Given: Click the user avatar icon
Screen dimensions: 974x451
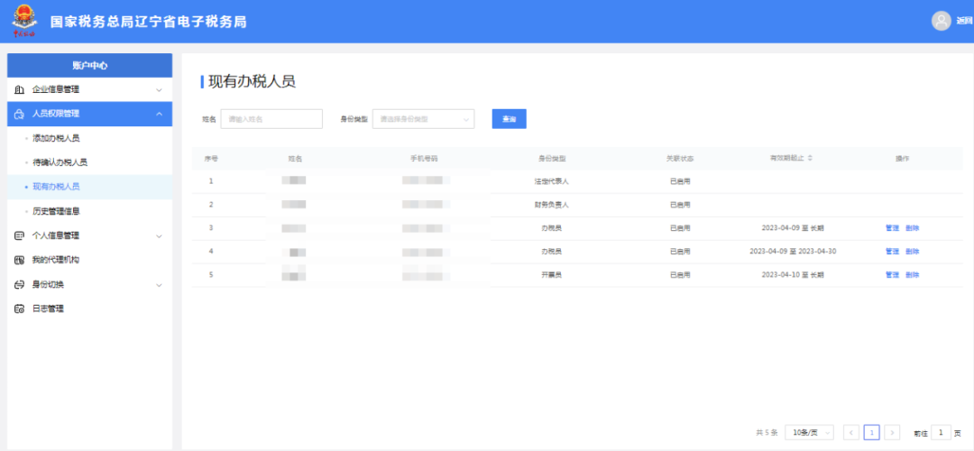Looking at the screenshot, I should pyautogui.click(x=942, y=21).
